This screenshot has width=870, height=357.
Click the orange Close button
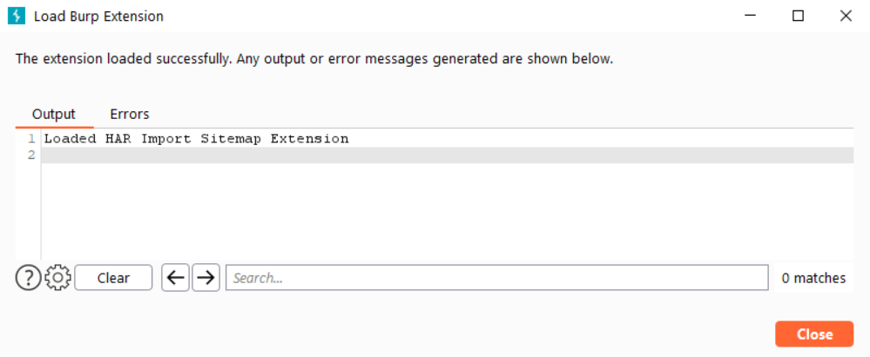point(814,334)
